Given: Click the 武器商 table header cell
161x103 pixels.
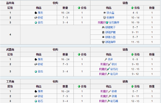Looking at the screenshot, I should pyautogui.click(x=10, y=50).
